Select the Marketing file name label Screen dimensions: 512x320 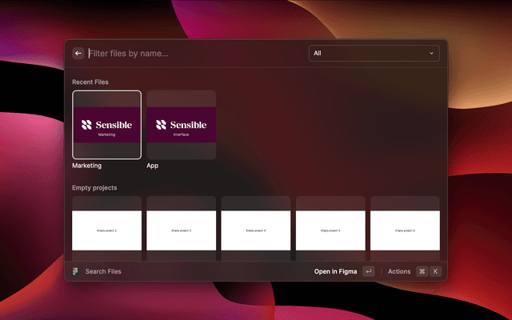[87, 166]
